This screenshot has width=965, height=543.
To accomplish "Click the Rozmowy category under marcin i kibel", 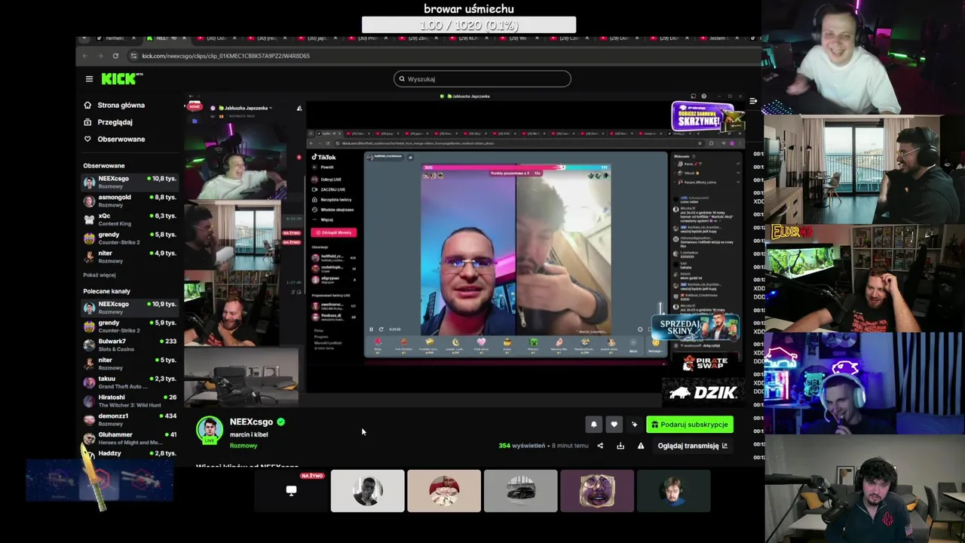I will (244, 446).
